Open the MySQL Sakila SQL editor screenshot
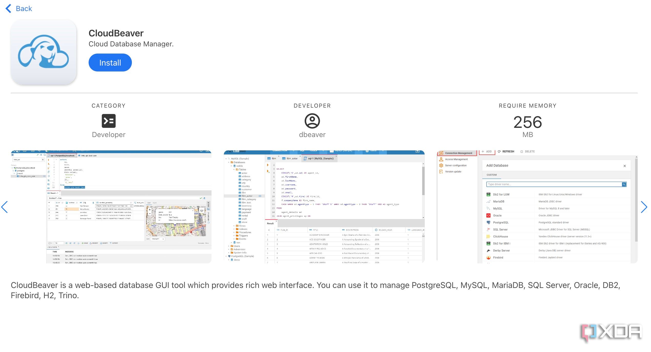The width and height of the screenshot is (651, 352). tap(324, 207)
